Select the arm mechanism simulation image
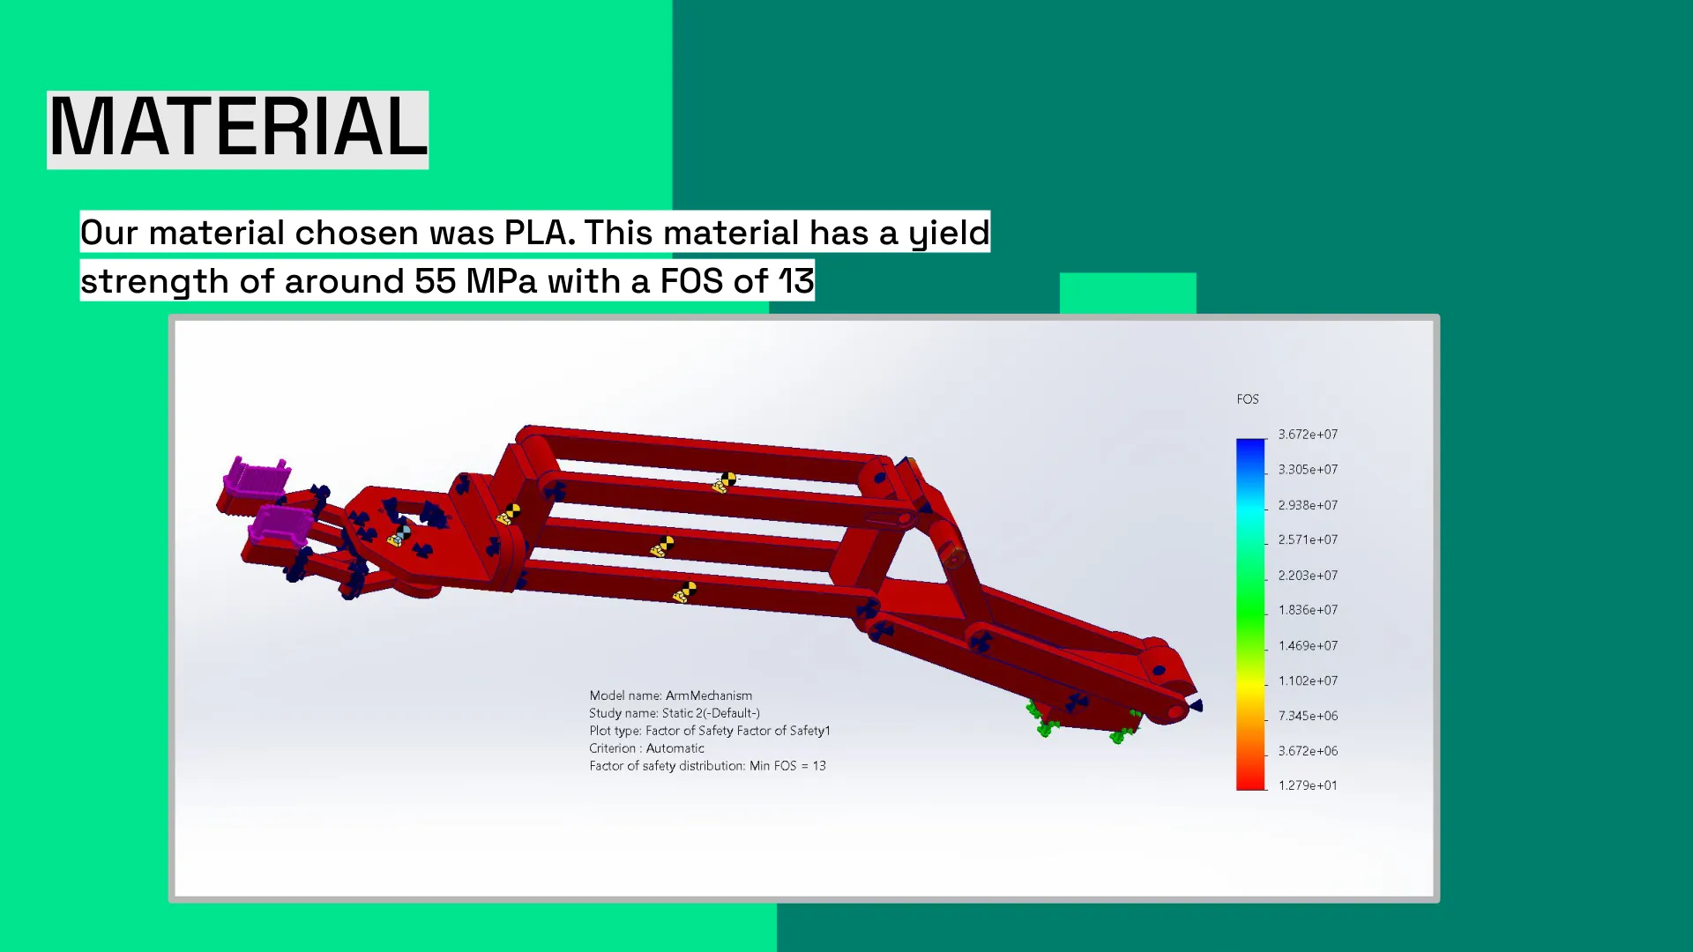1693x952 pixels. tap(803, 607)
